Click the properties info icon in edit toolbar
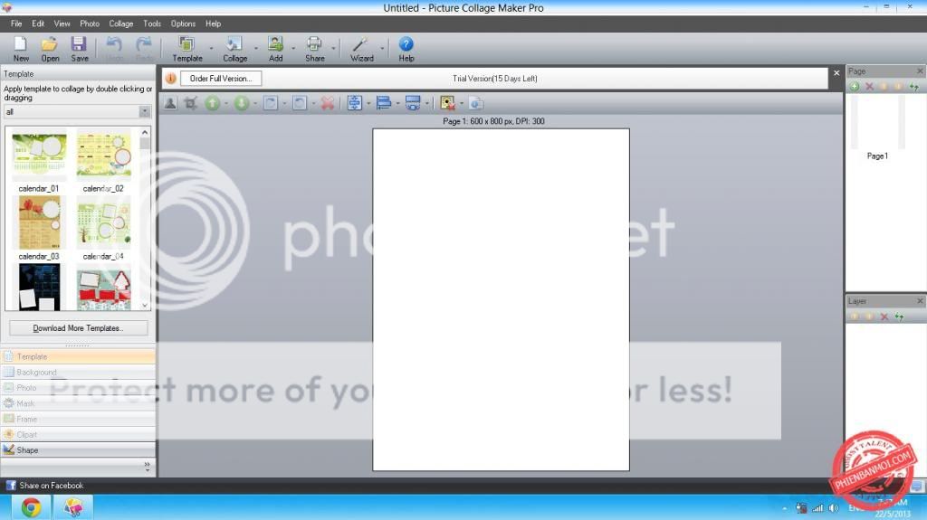This screenshot has height=520, width=927. 476,103
